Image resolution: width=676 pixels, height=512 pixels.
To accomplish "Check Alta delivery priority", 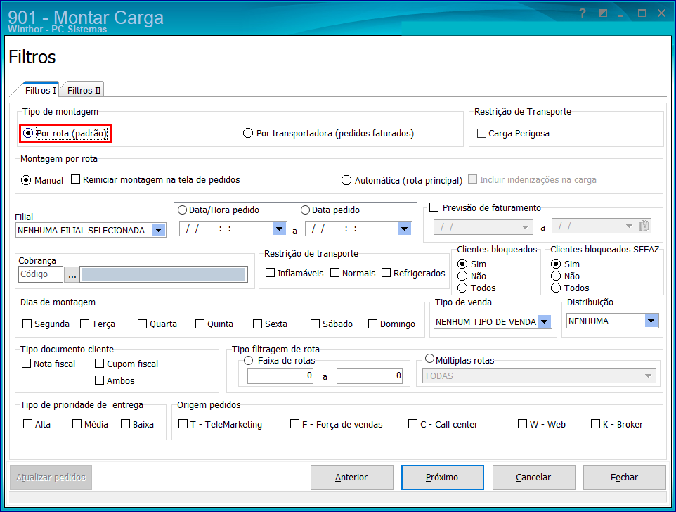I will (28, 423).
